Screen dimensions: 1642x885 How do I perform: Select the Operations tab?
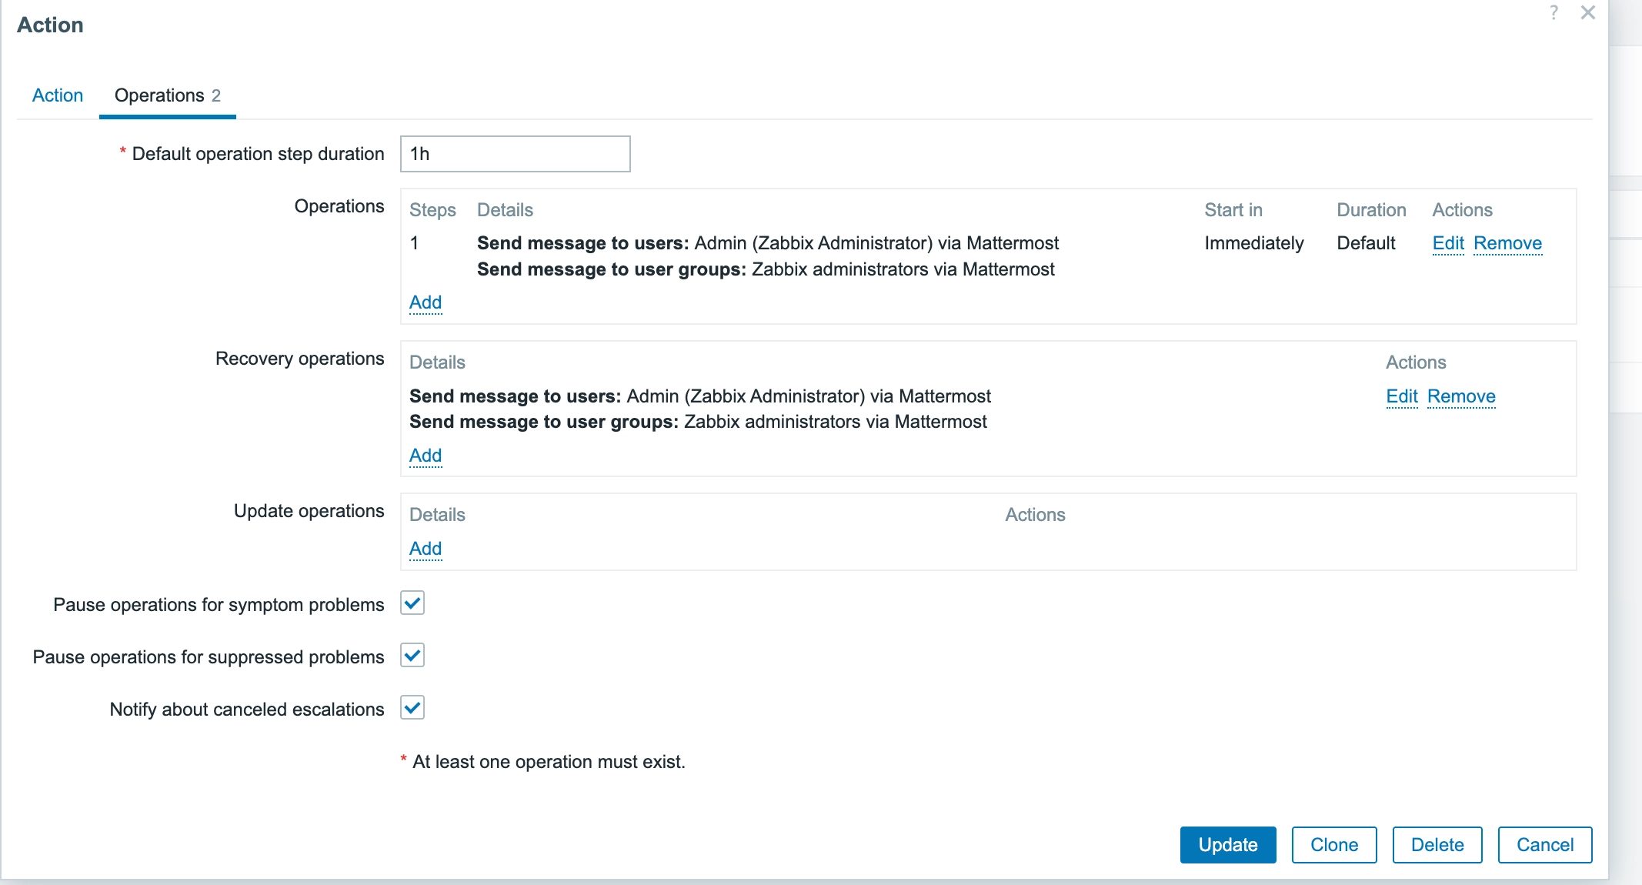(167, 95)
